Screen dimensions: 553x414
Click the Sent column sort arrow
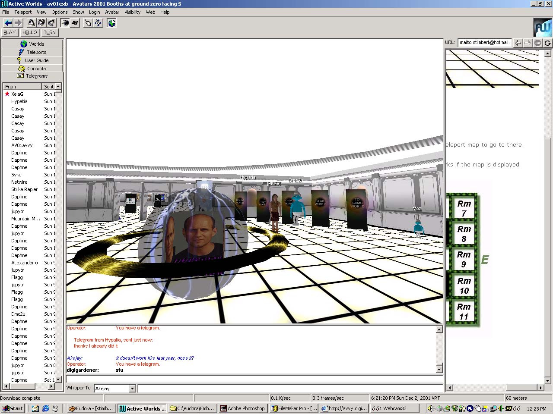[x=58, y=87]
